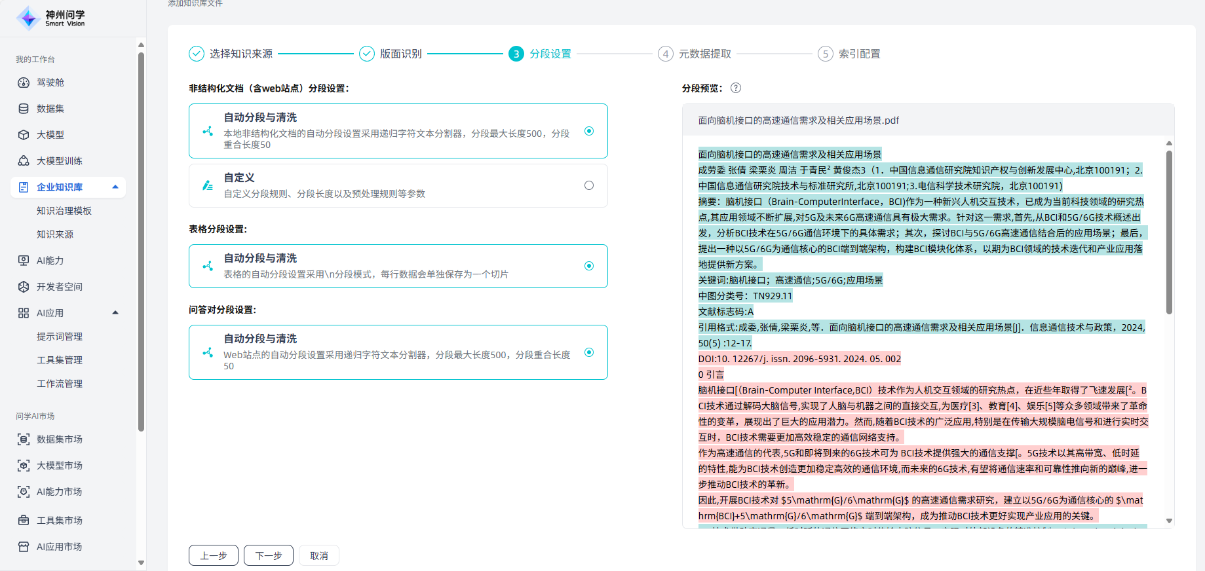
Task: Open 提示词管理 submenu item
Action: pos(60,337)
